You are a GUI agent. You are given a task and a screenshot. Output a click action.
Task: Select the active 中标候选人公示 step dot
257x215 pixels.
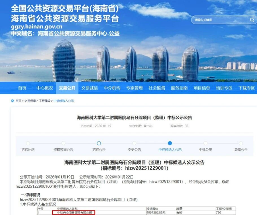pyautogui.click(x=170, y=143)
